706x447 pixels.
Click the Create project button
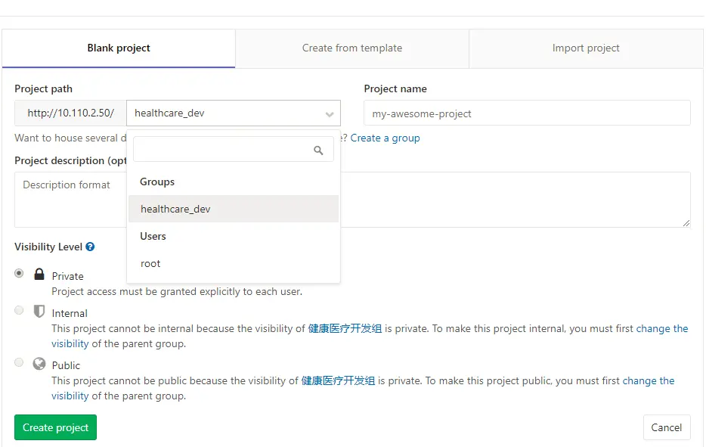pyautogui.click(x=54, y=427)
